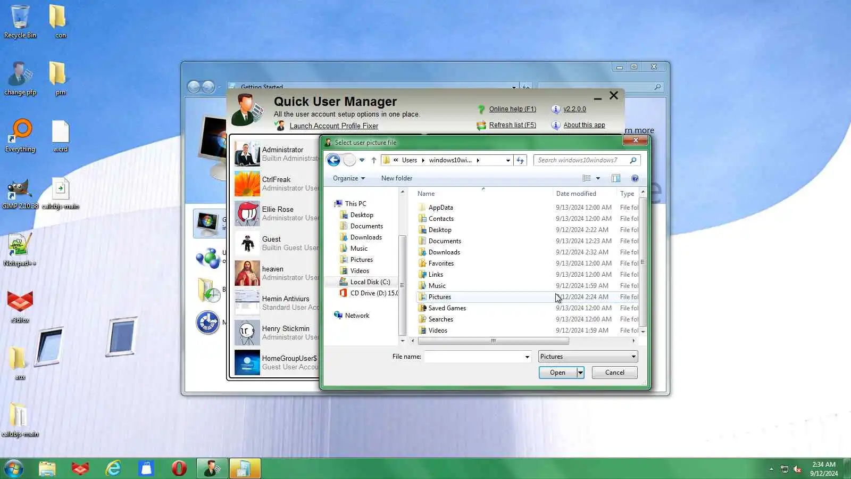Expand the breadcrumb arrow after Users
Image resolution: width=851 pixels, height=479 pixels.
coord(423,160)
